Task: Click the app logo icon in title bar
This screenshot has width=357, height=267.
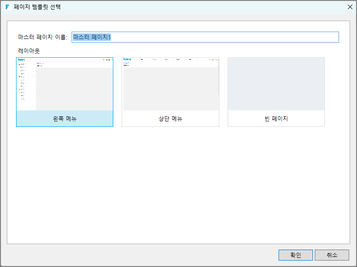Action: point(7,7)
